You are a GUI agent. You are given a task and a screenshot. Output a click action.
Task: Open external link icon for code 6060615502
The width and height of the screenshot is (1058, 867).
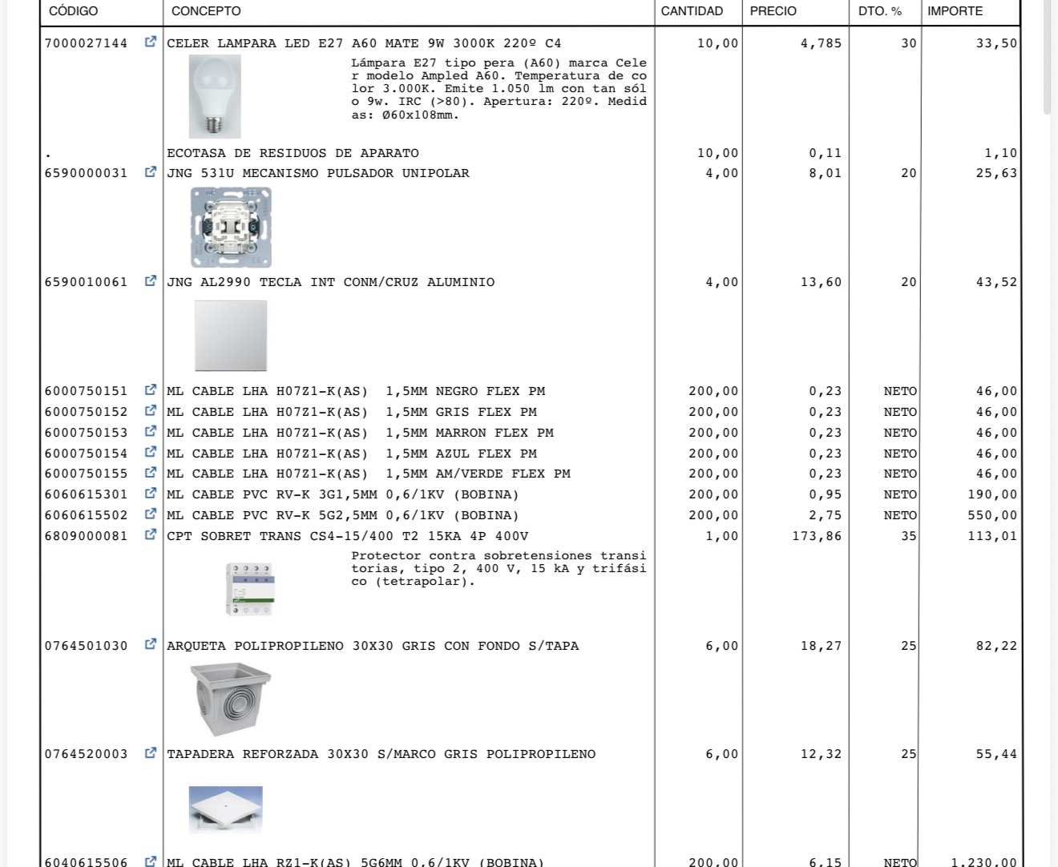150,514
